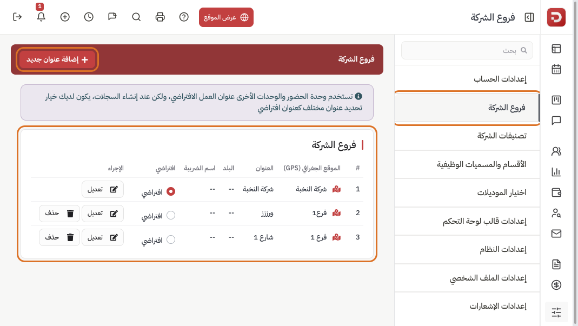The image size is (578, 326).
Task: Open notifications bell icon
Action: tap(41, 17)
